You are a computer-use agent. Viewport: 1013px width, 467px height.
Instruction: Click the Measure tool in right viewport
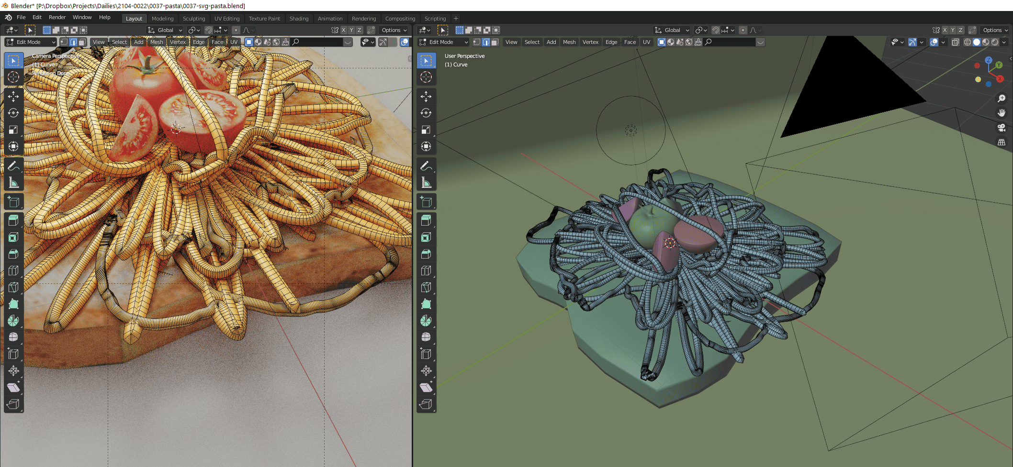click(x=426, y=183)
